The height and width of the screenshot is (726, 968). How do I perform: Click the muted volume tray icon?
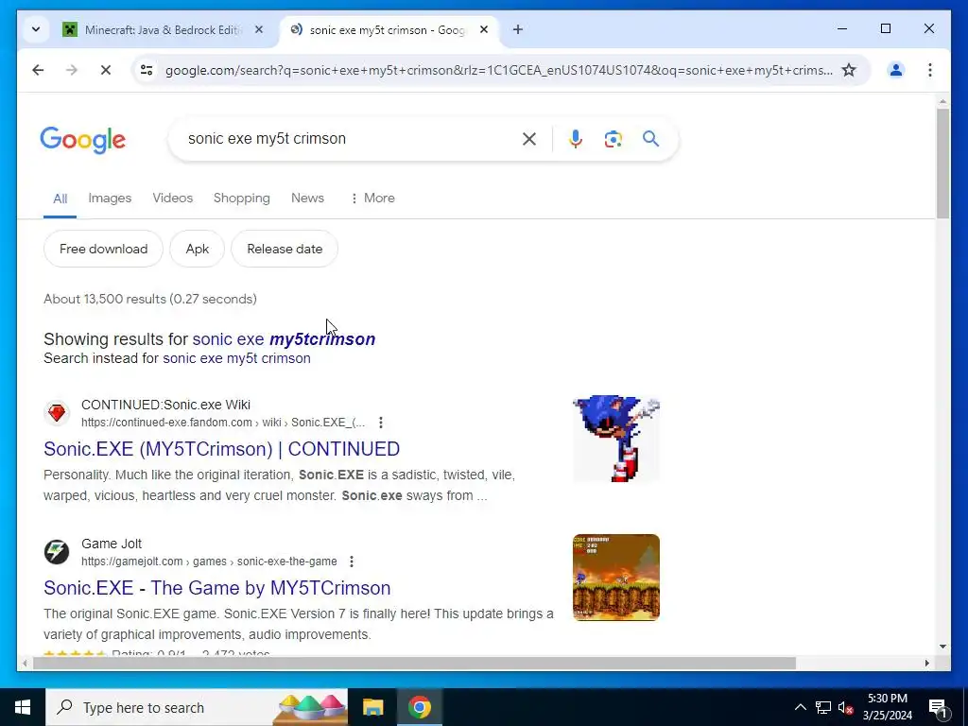tap(845, 707)
